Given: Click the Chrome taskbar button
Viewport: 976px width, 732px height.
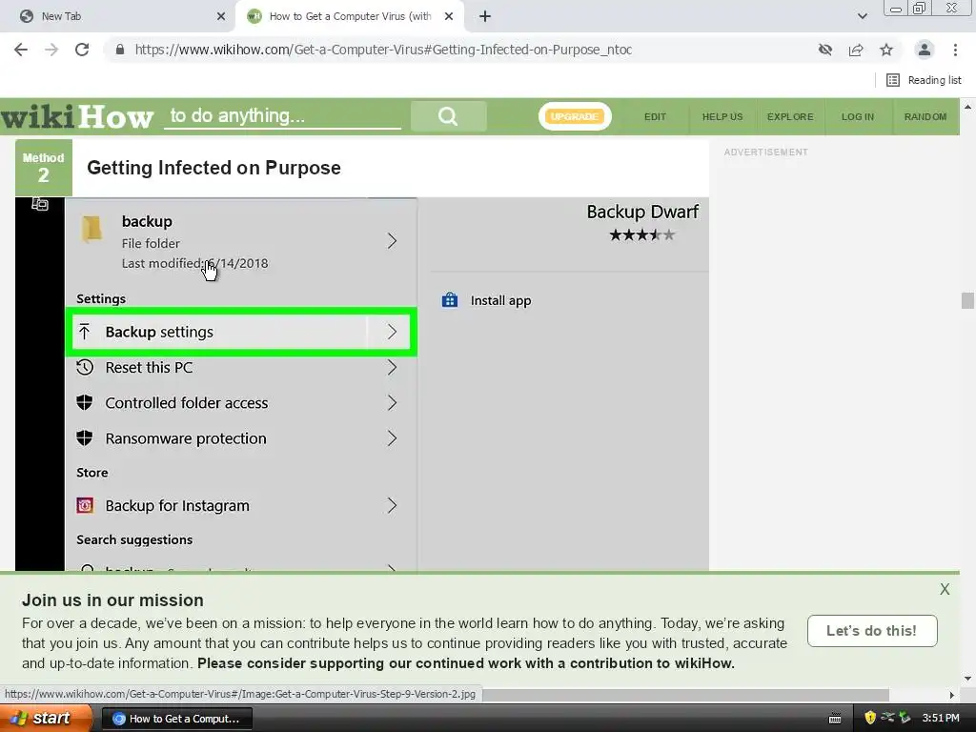Looking at the screenshot, I should pos(176,719).
